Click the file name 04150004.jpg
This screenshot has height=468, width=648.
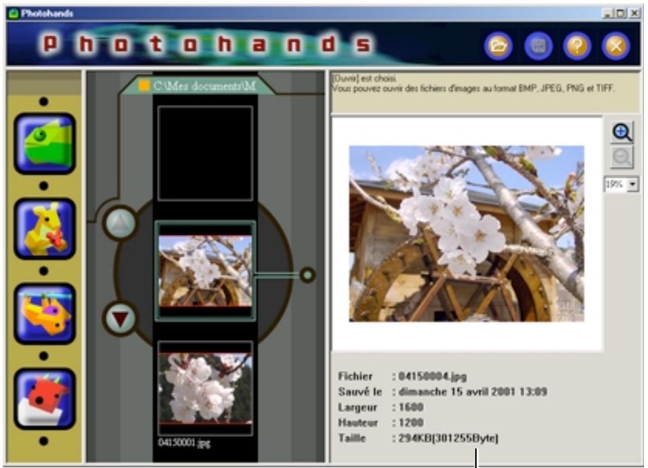[x=433, y=376]
